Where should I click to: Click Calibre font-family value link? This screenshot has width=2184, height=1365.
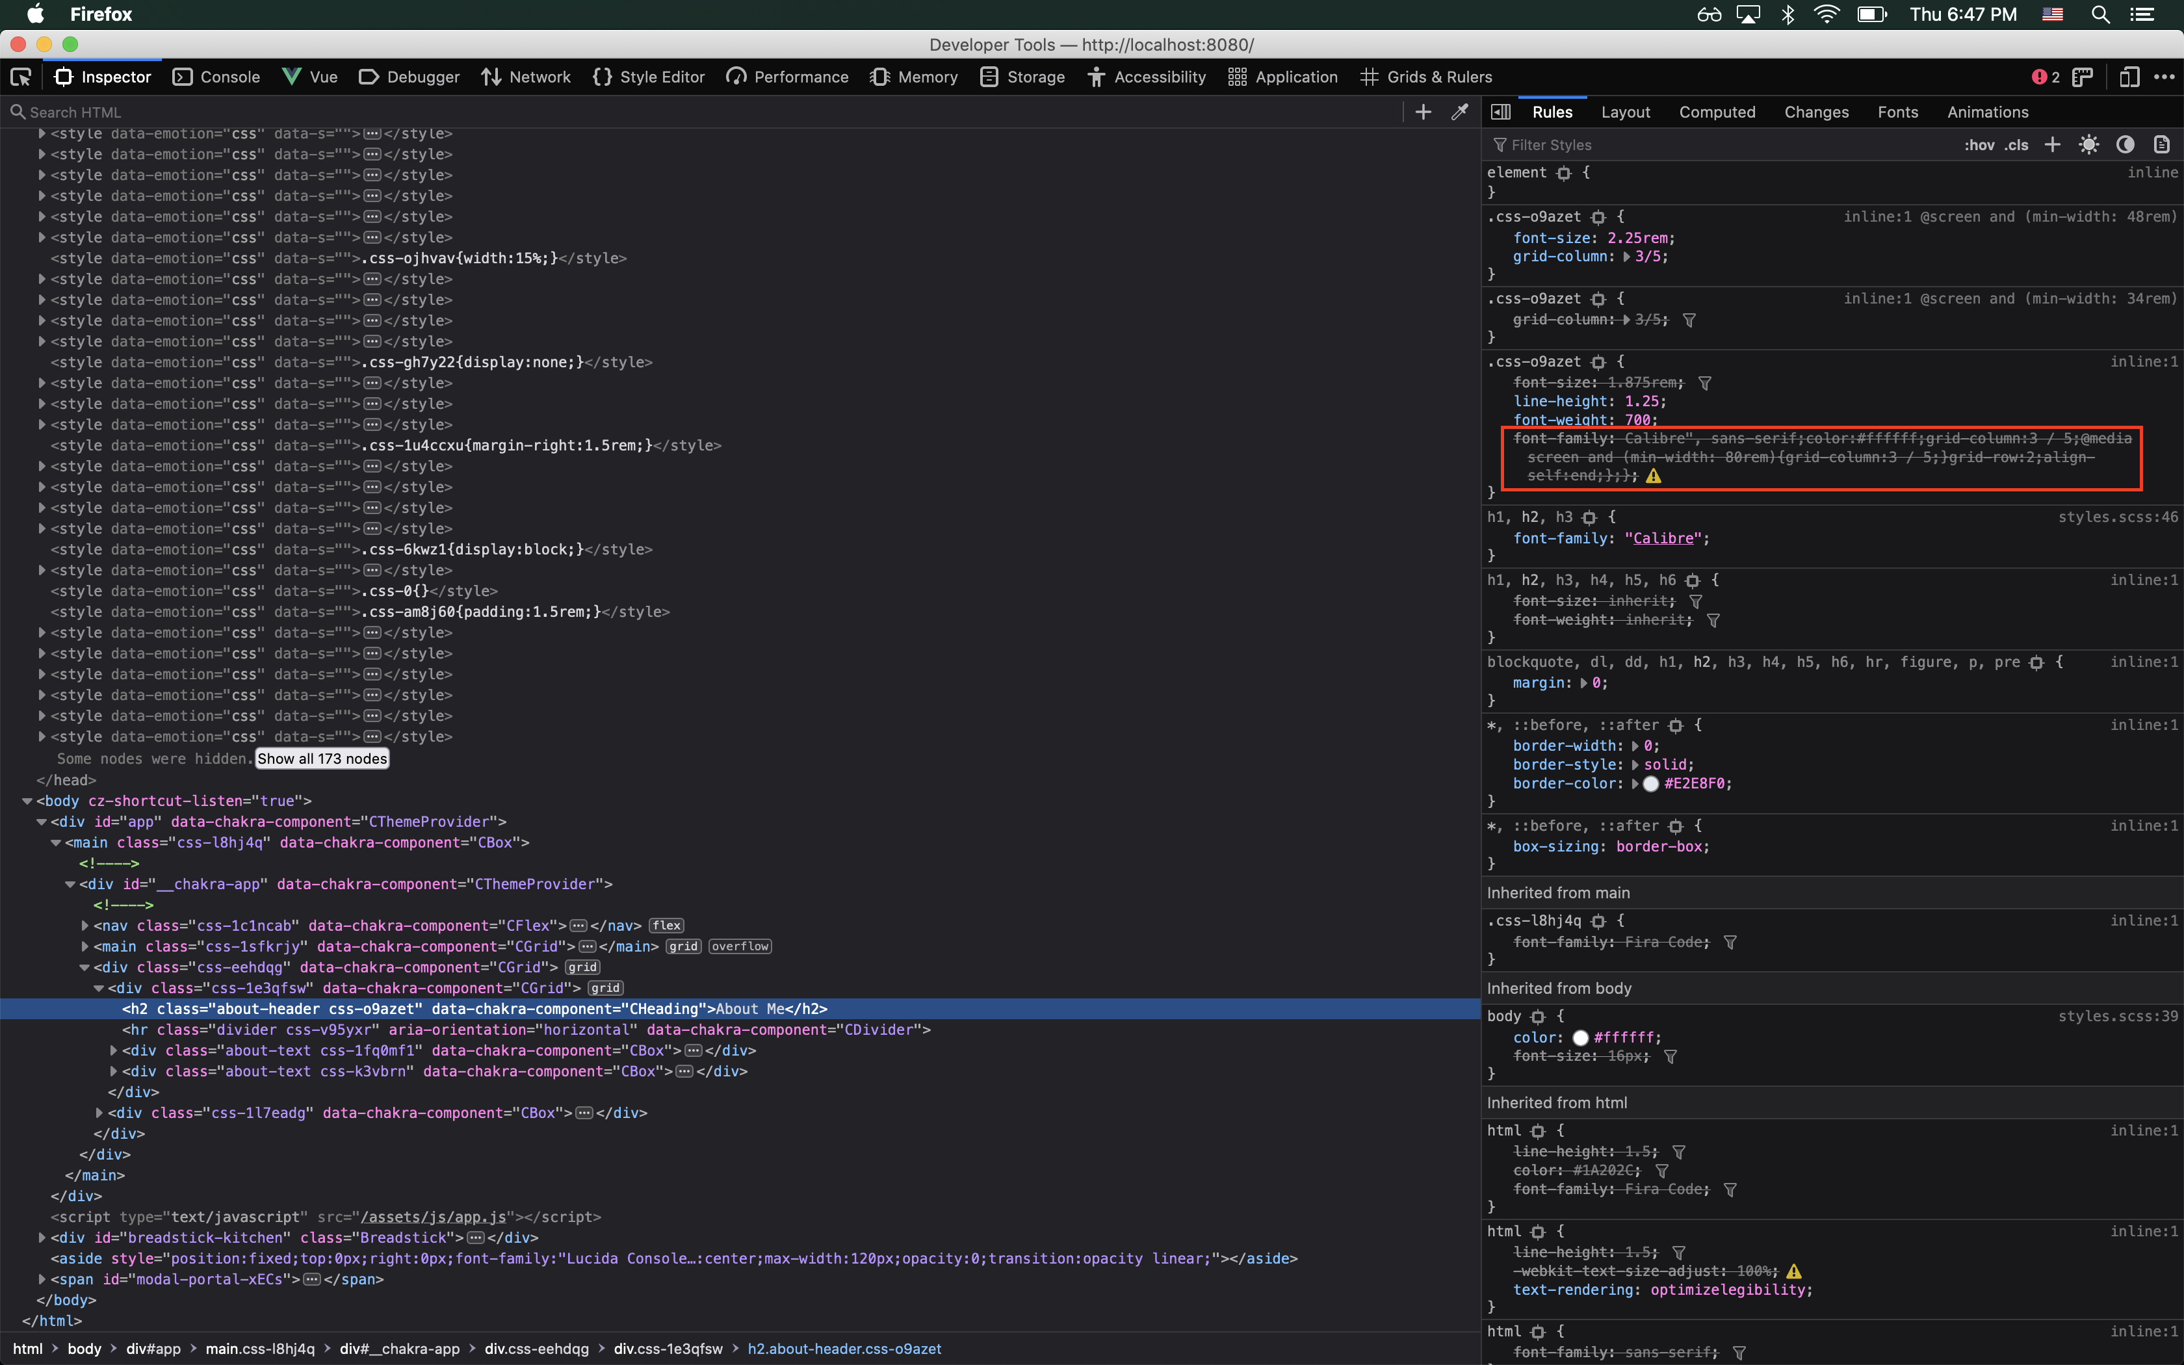tap(1662, 538)
